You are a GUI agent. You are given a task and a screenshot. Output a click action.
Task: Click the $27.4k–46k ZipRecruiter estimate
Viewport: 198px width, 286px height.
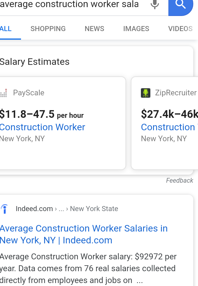point(169,114)
